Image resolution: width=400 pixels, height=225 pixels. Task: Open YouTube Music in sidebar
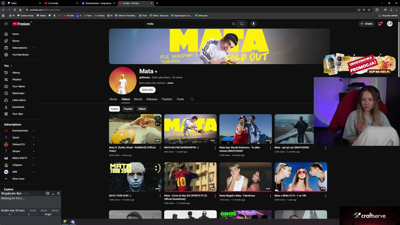tap(20, 55)
